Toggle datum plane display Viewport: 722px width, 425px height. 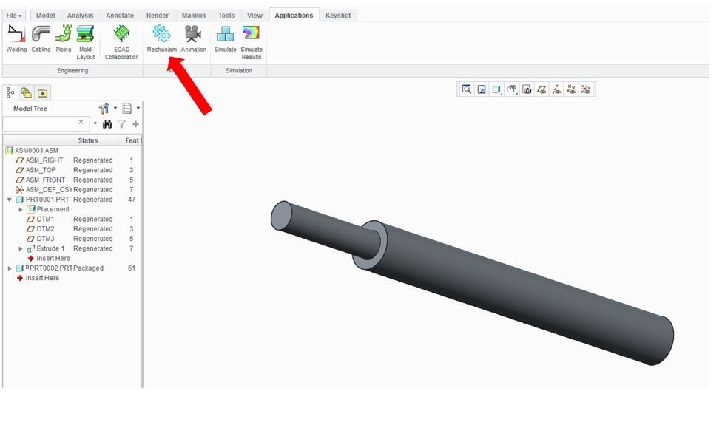coord(541,89)
